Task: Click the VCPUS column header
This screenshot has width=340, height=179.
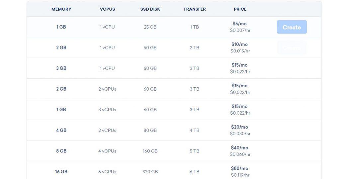Action: [x=107, y=9]
